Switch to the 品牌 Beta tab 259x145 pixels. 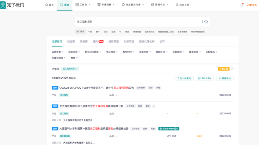tap(98, 41)
